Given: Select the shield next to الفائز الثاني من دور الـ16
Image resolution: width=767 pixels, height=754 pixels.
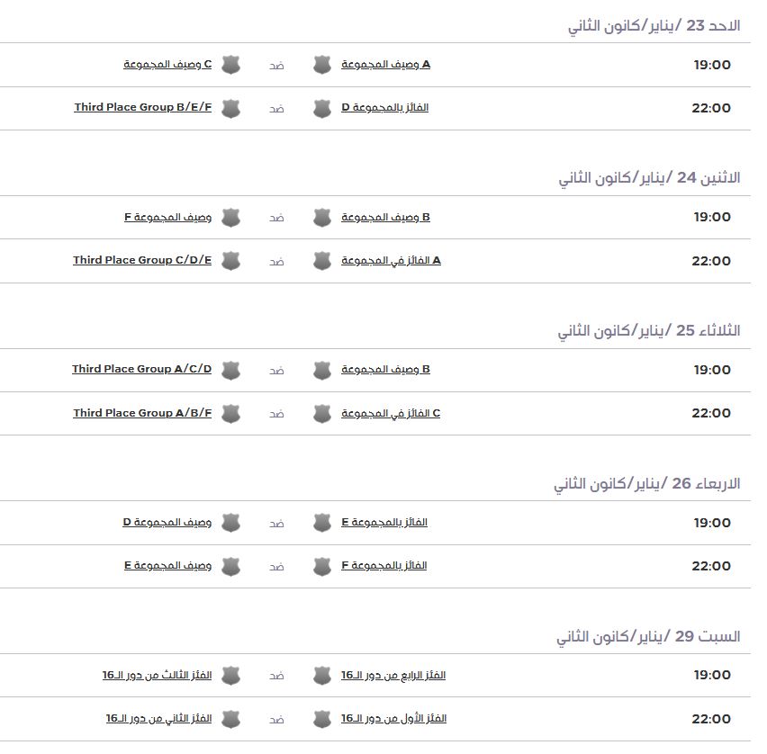Looking at the screenshot, I should tap(231, 719).
